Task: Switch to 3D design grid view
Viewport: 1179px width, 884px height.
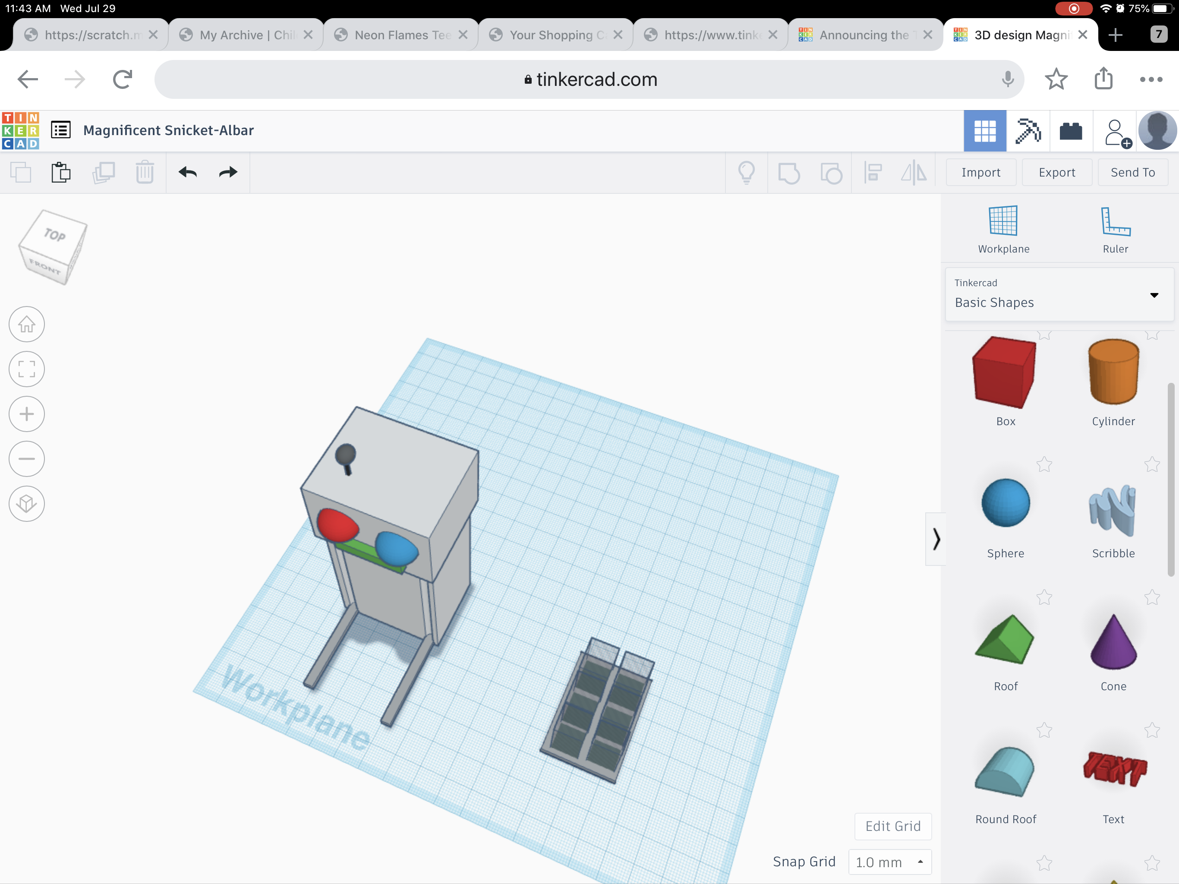Action: (x=984, y=131)
